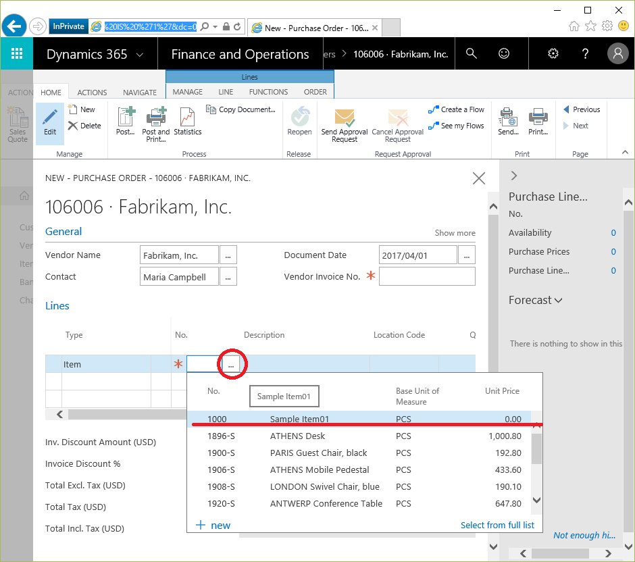Collapse the Lines section heading

[x=57, y=306]
